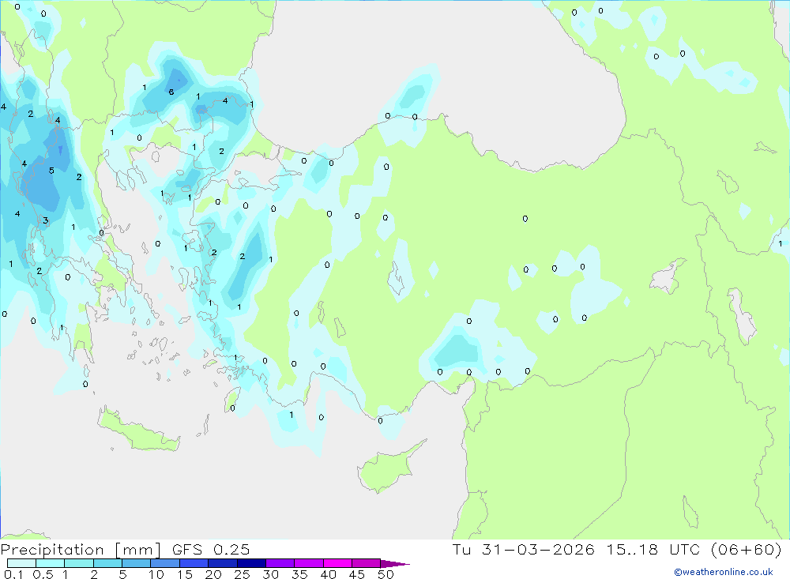Screen dimensions: 790x579
Task: Click the purple arrow at the legend's end
Action: click(x=395, y=564)
